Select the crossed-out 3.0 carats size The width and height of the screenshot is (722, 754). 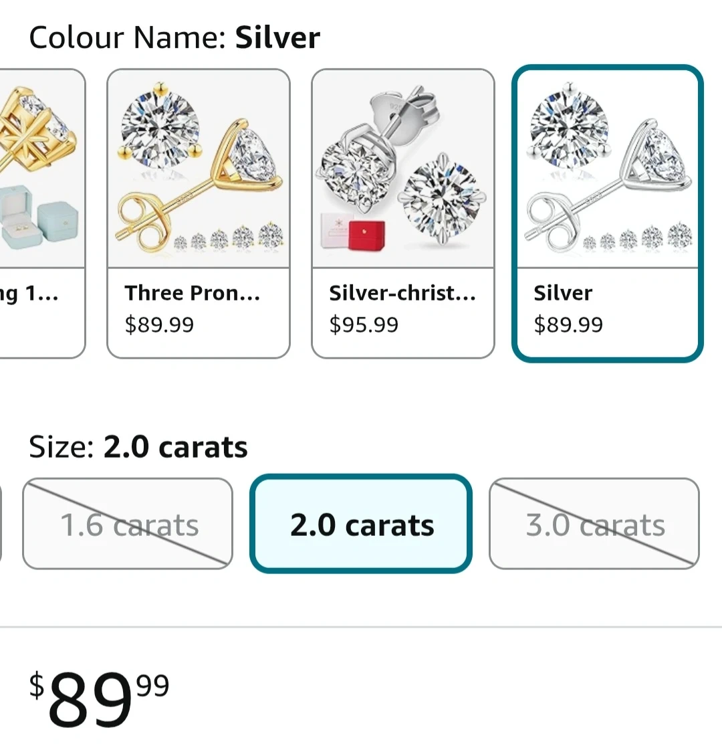(594, 524)
